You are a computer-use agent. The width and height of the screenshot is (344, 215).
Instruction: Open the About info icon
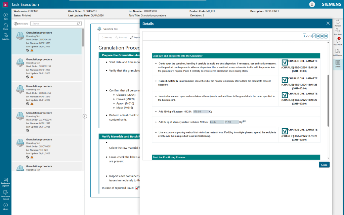(x=6, y=206)
